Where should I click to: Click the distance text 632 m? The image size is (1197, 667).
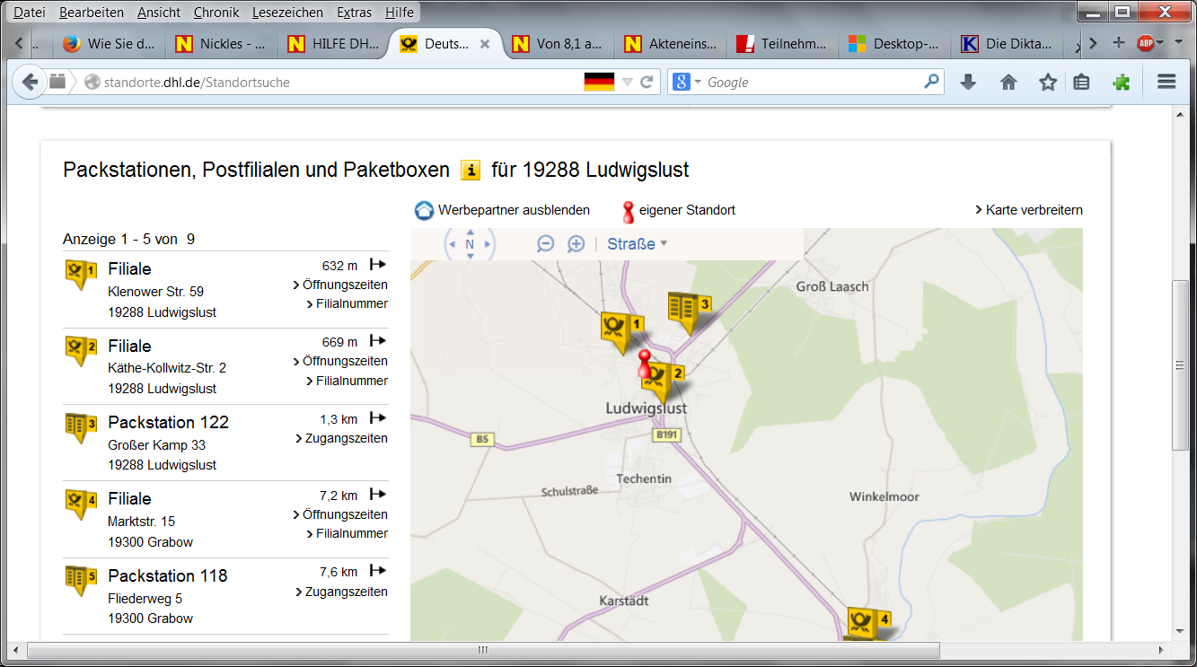tap(339, 265)
